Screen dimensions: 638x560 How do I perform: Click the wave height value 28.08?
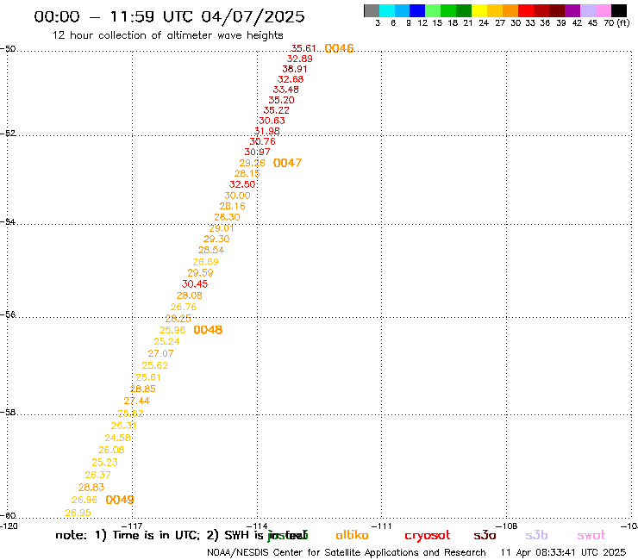pyautogui.click(x=189, y=296)
